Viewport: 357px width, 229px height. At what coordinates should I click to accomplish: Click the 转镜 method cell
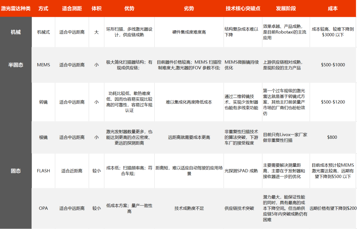(43, 102)
